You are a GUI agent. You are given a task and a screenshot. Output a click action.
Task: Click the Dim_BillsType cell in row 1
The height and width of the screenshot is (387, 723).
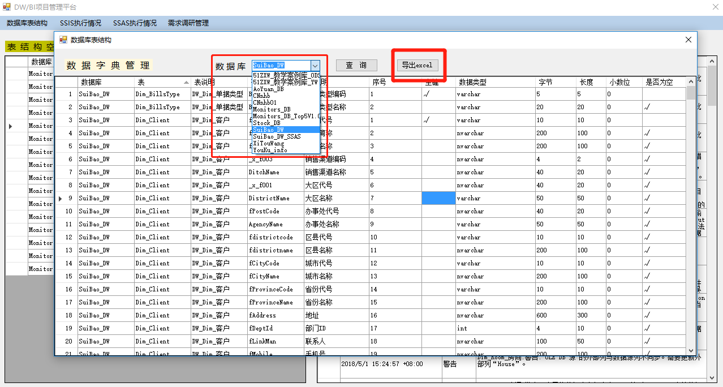[162, 94]
